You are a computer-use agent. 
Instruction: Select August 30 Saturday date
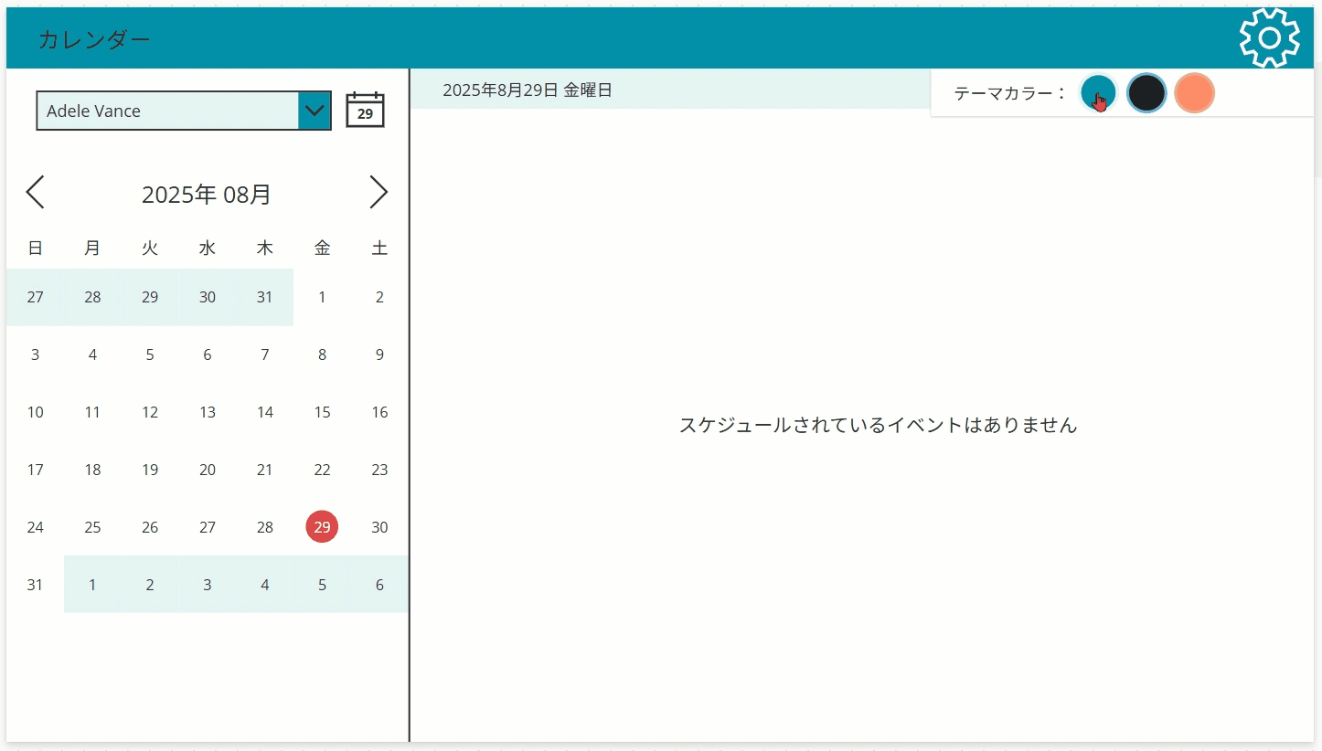tap(379, 527)
